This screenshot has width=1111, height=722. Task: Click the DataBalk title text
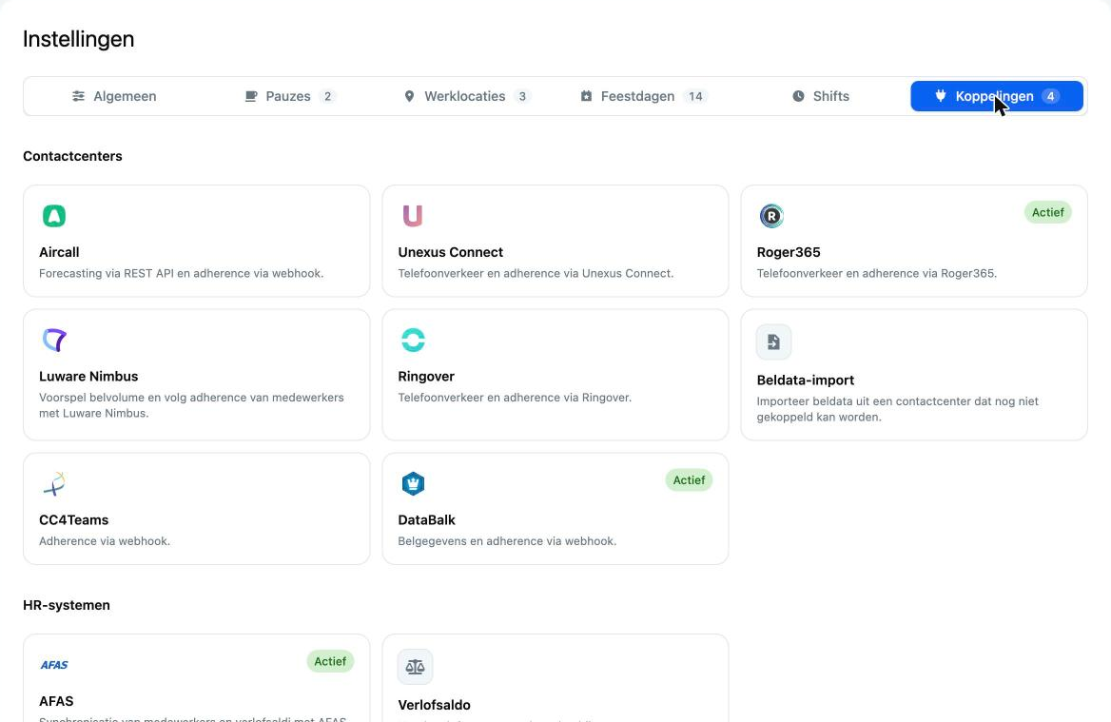426,520
